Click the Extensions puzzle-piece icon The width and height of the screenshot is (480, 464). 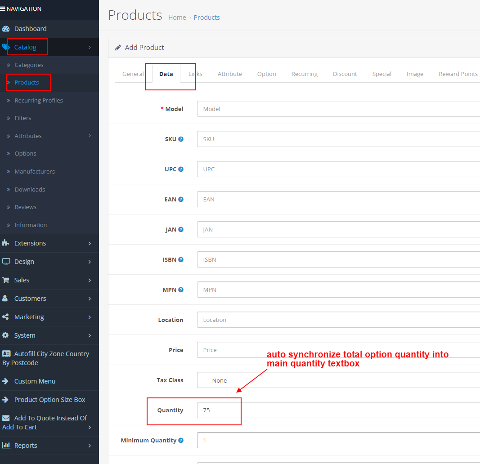point(7,243)
